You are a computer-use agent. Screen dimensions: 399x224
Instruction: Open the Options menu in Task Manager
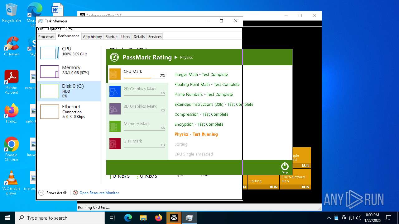tap(55, 29)
